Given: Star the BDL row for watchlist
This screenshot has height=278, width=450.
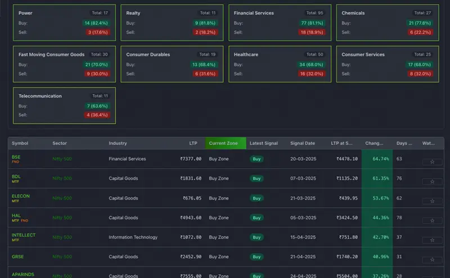Looking at the screenshot, I should [x=432, y=181].
